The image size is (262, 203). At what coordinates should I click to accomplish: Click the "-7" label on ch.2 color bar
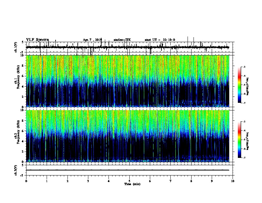tap(244, 158)
